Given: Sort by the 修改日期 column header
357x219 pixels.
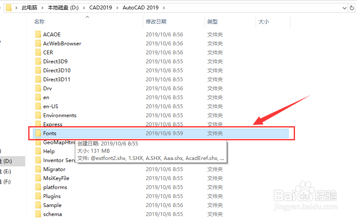Looking at the screenshot, I should (x=156, y=22).
